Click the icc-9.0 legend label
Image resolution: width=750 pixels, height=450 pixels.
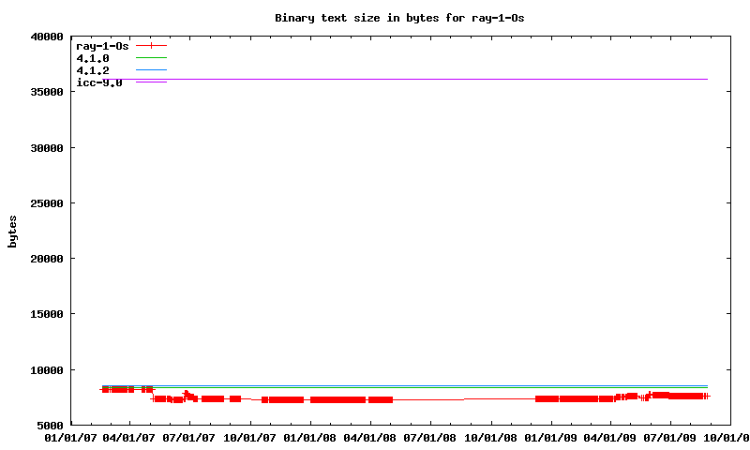[98, 82]
